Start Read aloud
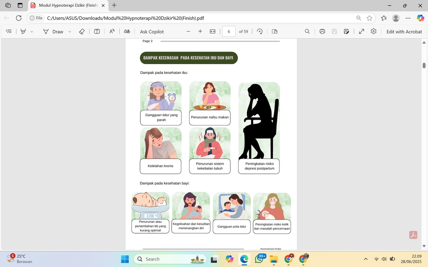 112,31
